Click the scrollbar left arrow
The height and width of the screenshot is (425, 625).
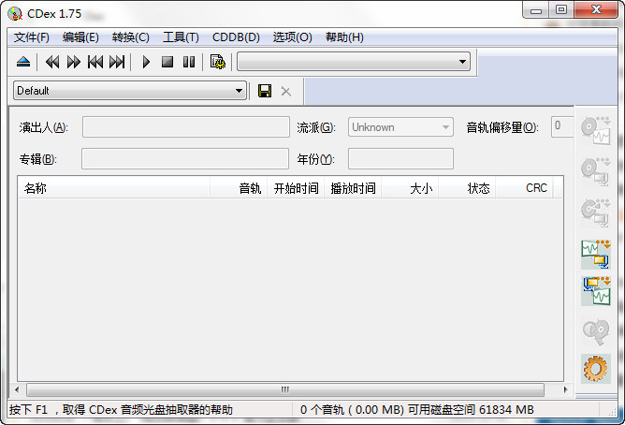click(17, 389)
